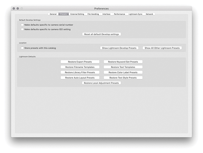Open the Network tab
The image size is (203, 153).
[x=150, y=14]
